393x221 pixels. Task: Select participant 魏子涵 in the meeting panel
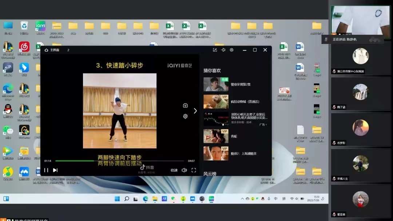(x=361, y=94)
